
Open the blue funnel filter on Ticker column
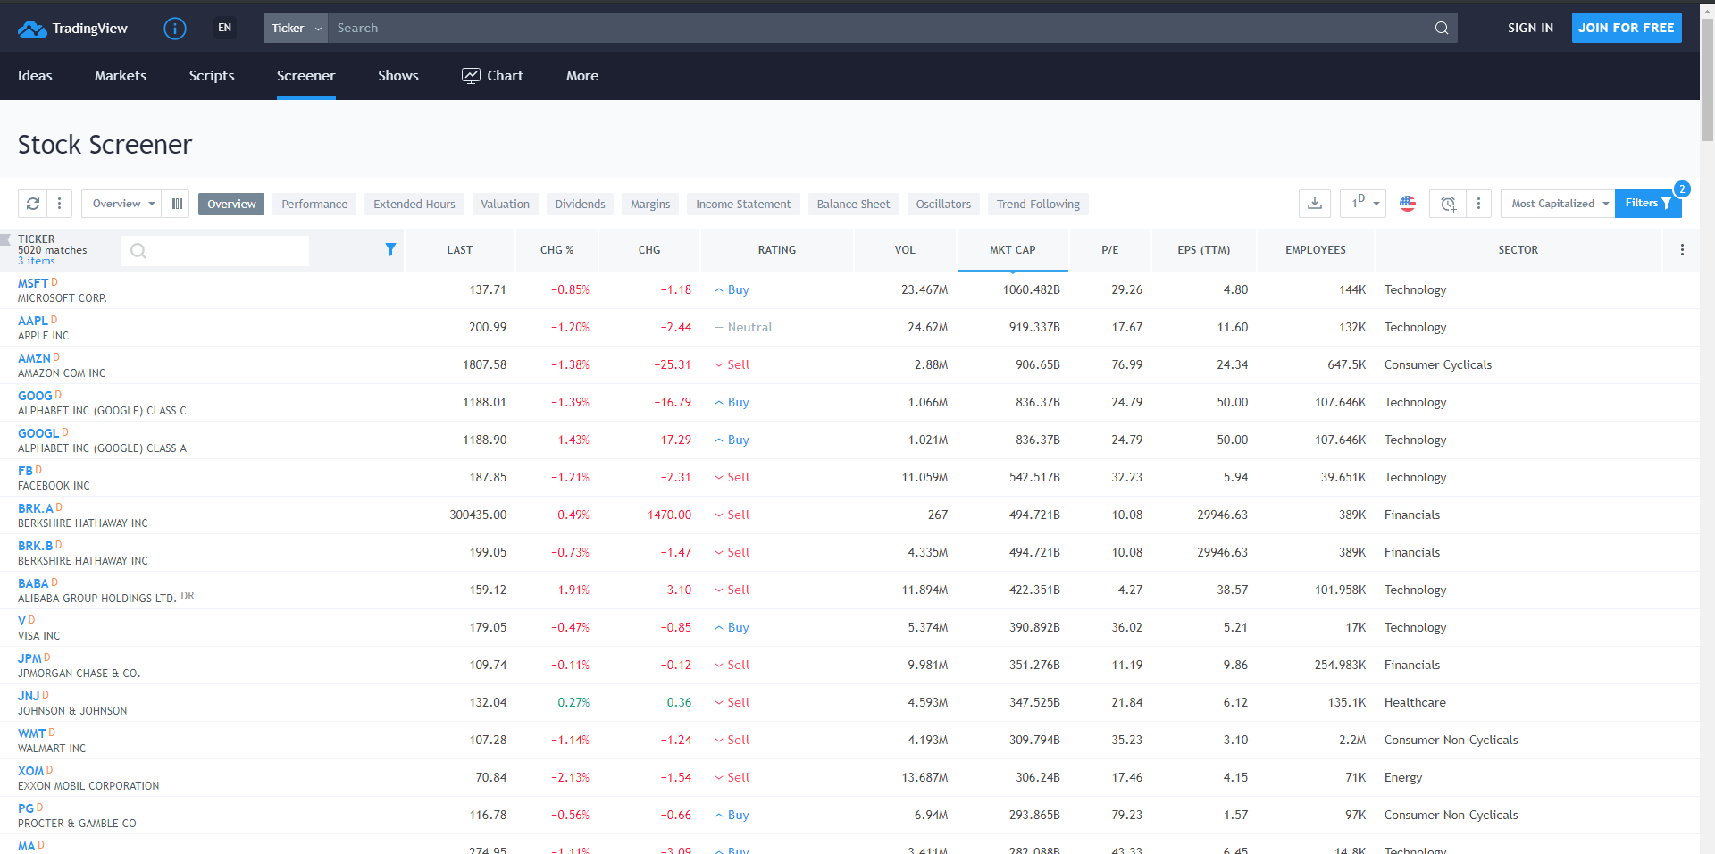[x=390, y=250]
